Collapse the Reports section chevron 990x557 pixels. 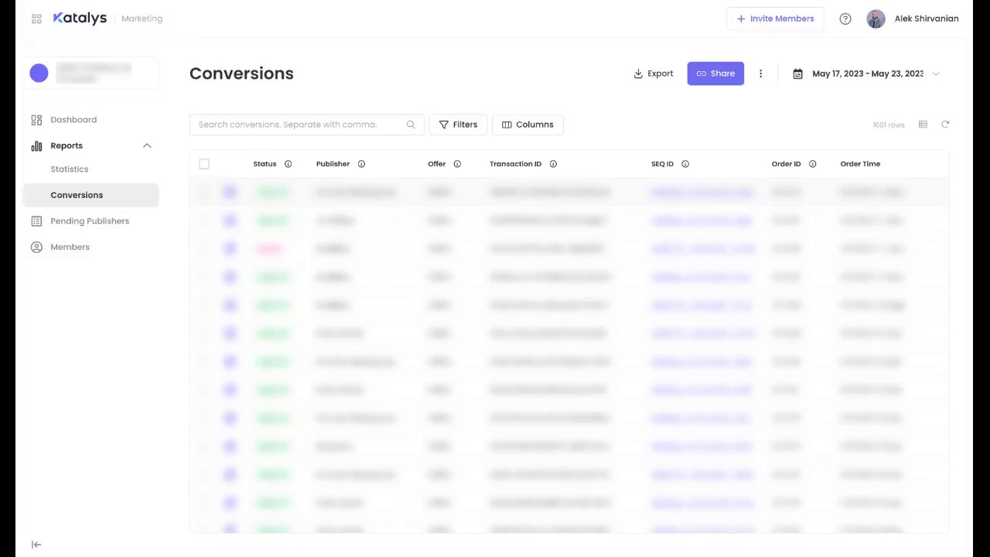pos(147,145)
